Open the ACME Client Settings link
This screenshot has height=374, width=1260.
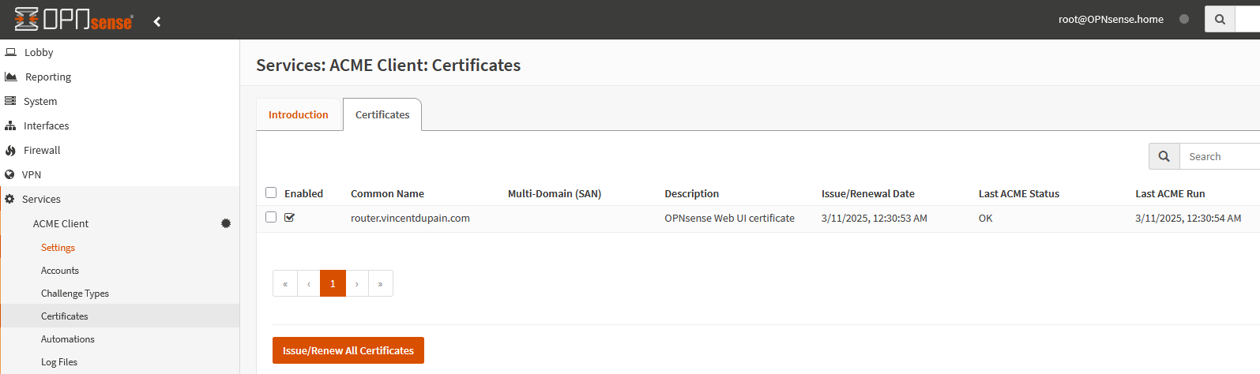[x=58, y=247]
